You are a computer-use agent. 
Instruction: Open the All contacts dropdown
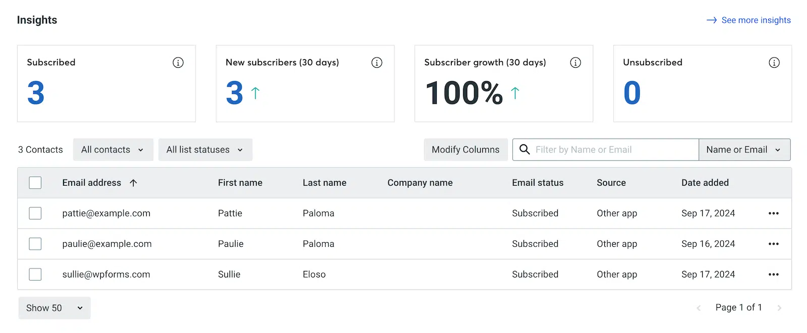pyautogui.click(x=113, y=150)
